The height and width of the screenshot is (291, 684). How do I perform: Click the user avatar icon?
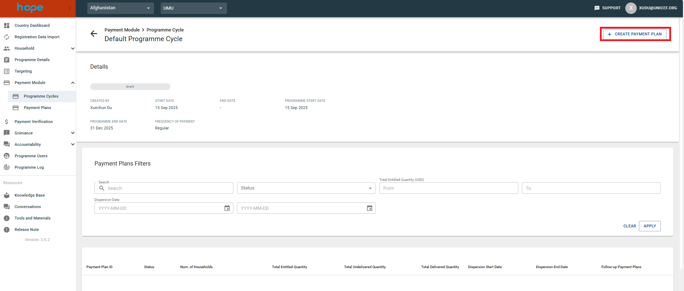pos(631,8)
